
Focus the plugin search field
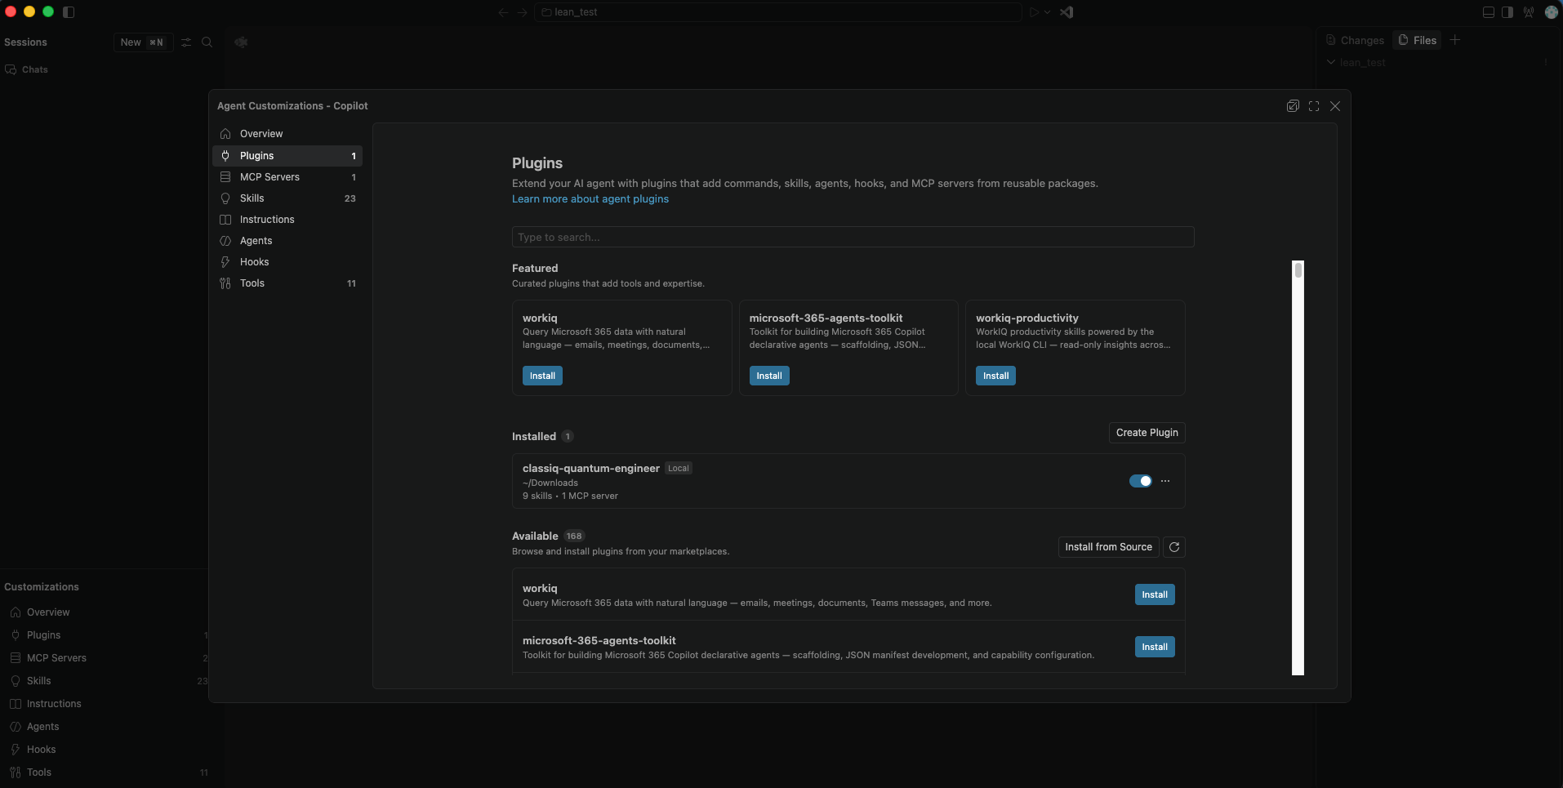pos(853,237)
